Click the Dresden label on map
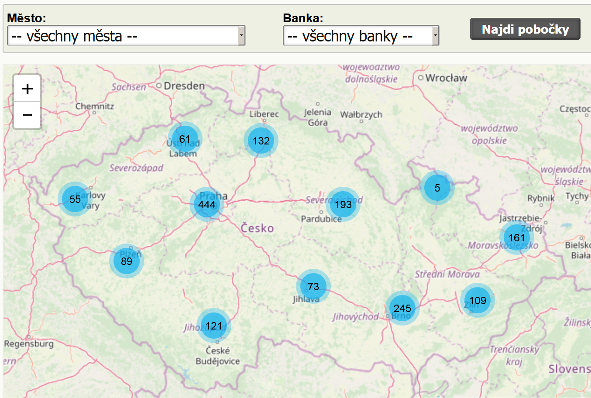Screen dimensions: 591x398 click(184, 86)
